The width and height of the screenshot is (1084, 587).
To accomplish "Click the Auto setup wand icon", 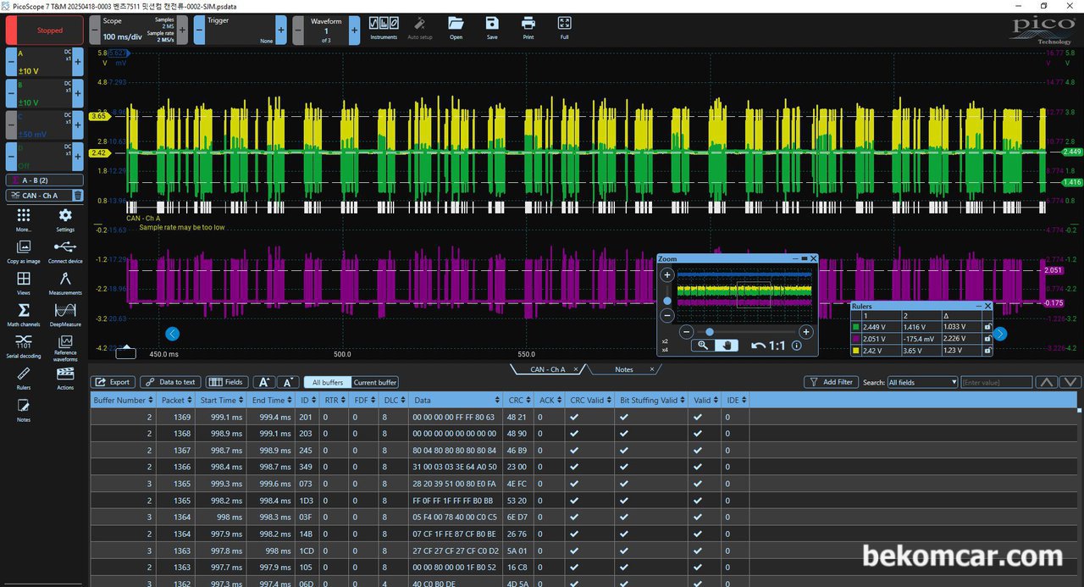I will point(419,24).
